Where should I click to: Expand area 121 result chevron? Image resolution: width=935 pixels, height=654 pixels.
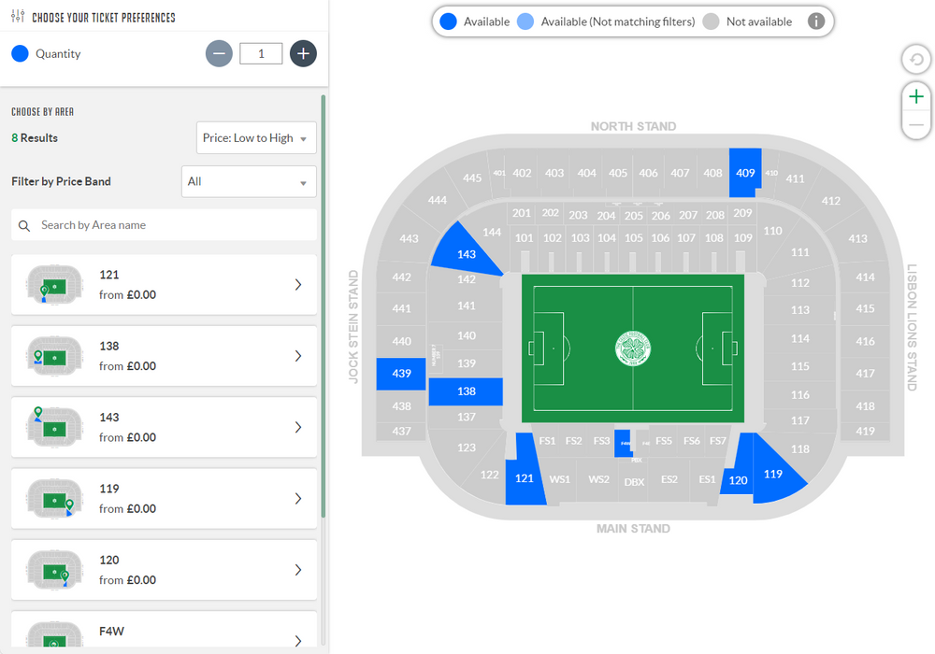[298, 285]
